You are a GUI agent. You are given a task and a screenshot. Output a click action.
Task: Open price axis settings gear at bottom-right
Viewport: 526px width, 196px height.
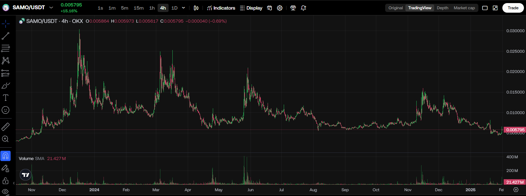(516, 189)
